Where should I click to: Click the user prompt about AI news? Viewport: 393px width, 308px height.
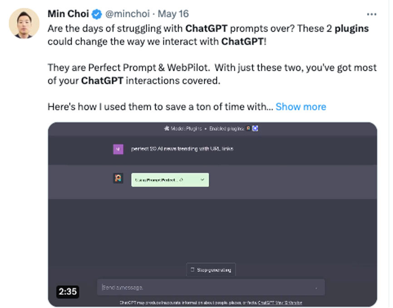pos(182,149)
